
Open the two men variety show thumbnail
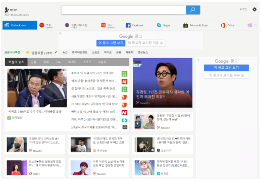click(144, 122)
